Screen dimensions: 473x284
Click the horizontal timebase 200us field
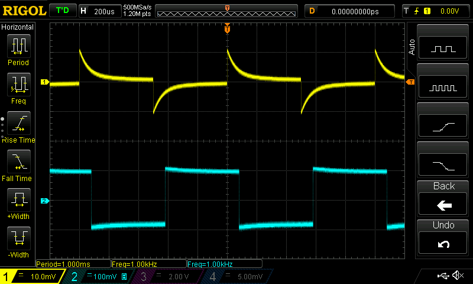pyautogui.click(x=100, y=11)
